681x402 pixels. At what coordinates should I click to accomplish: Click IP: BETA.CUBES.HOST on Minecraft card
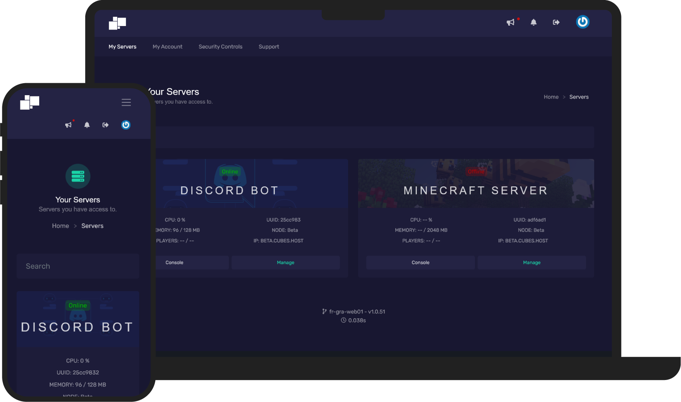[x=523, y=241]
